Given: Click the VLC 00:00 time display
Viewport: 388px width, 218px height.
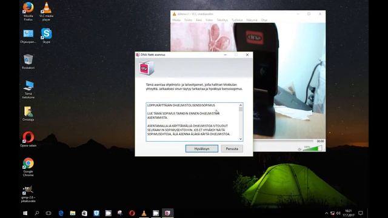Looking at the screenshot, I should (x=320, y=141).
